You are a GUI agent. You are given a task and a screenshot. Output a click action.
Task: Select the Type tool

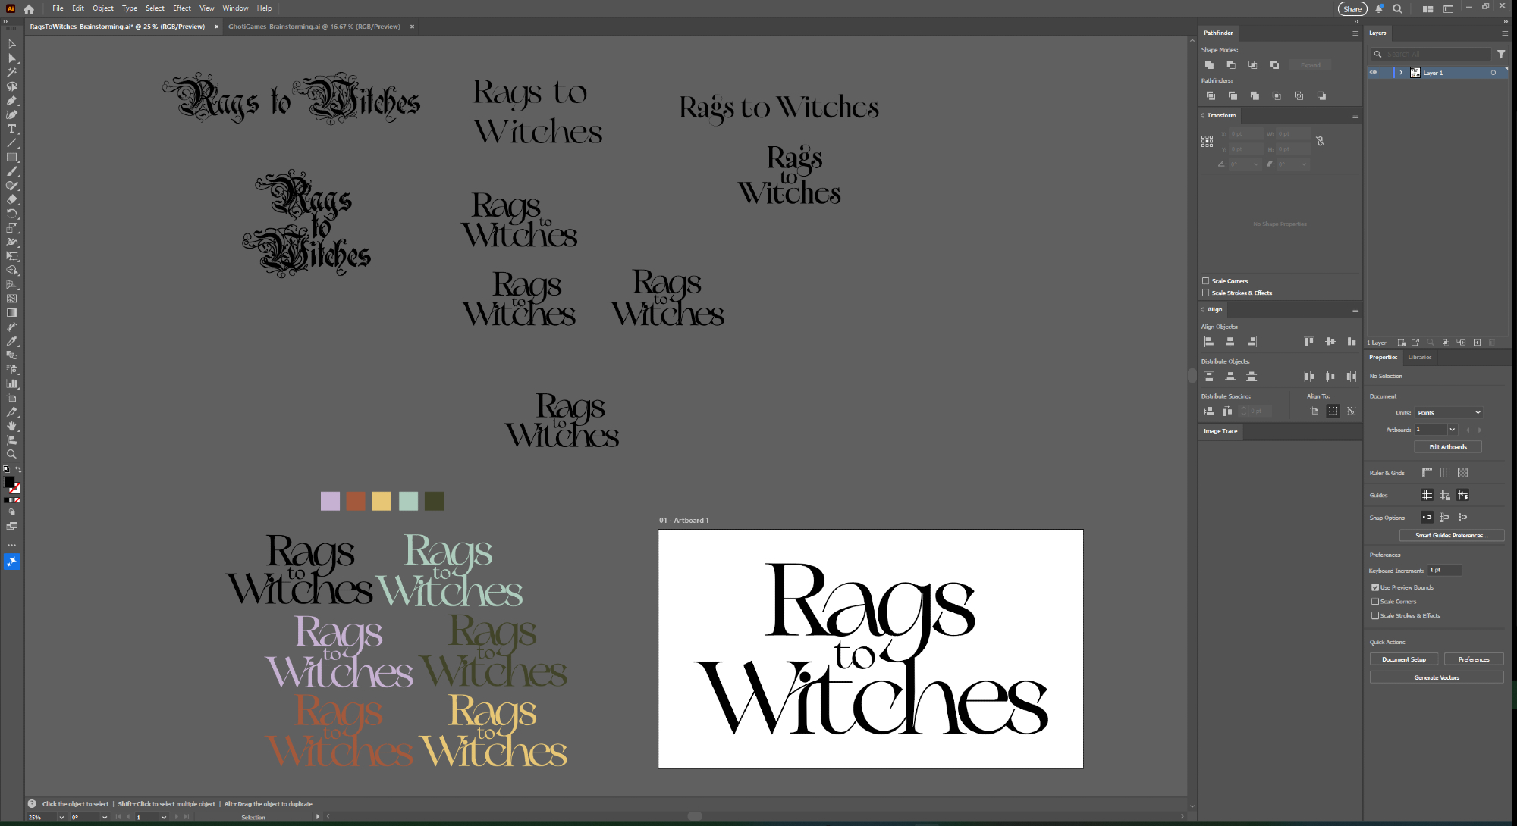coord(11,129)
